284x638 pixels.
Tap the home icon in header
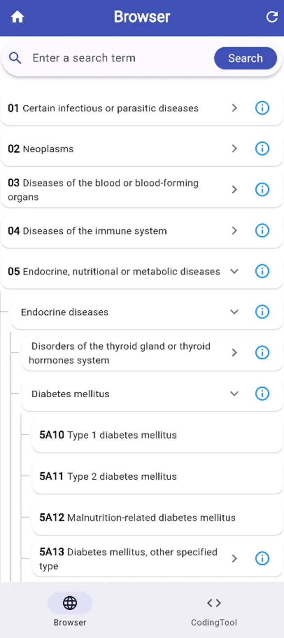point(17,17)
